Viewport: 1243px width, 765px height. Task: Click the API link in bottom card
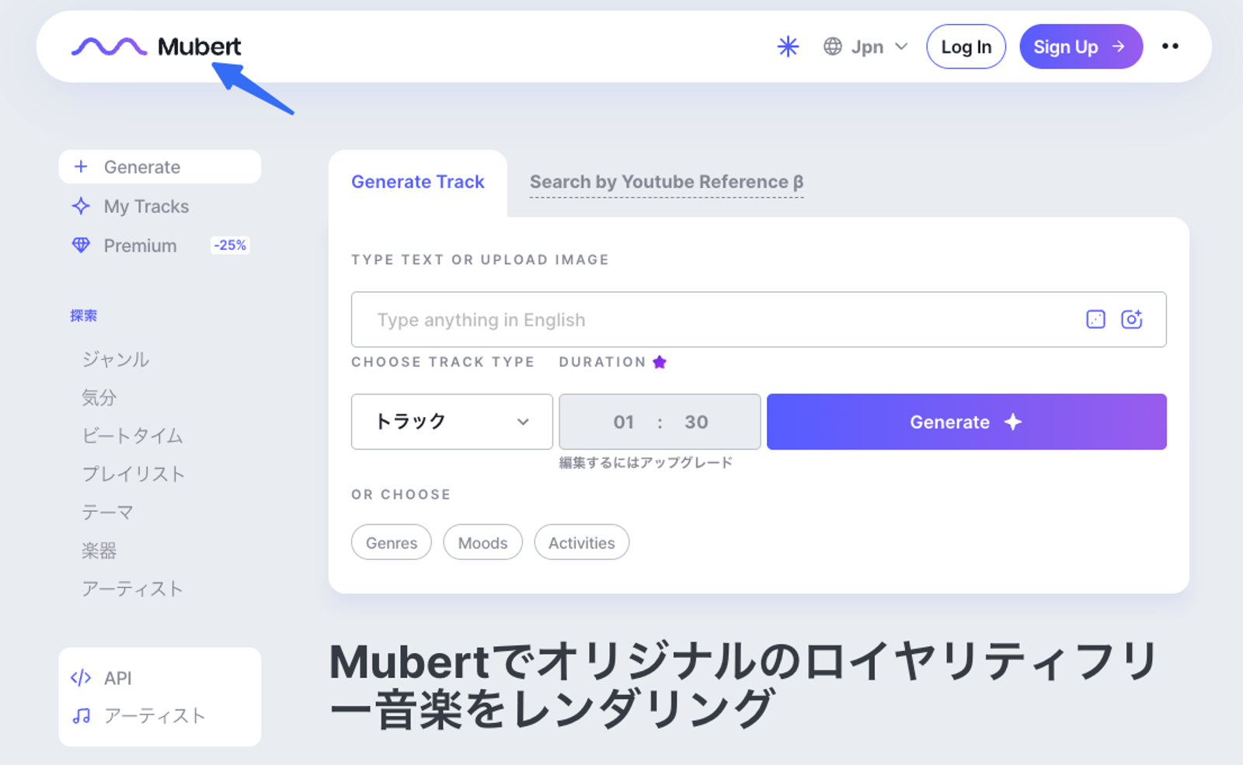pos(118,678)
